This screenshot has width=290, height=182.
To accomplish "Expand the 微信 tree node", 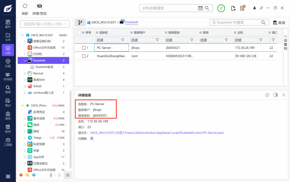I will click(x=25, y=125).
